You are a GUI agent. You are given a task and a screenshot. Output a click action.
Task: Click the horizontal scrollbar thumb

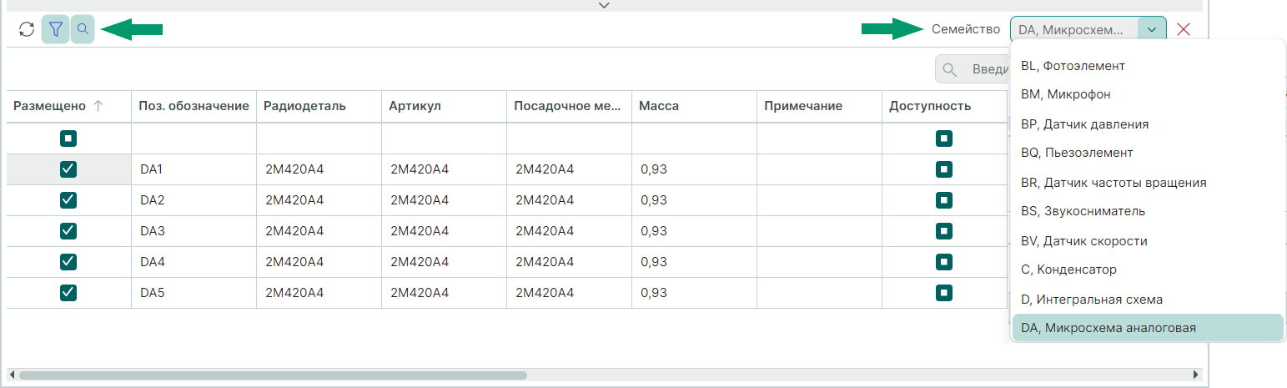pyautogui.click(x=273, y=375)
